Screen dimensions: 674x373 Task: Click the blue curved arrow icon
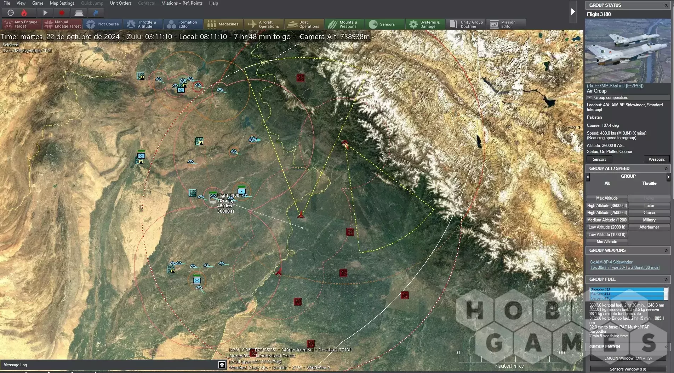96,13
